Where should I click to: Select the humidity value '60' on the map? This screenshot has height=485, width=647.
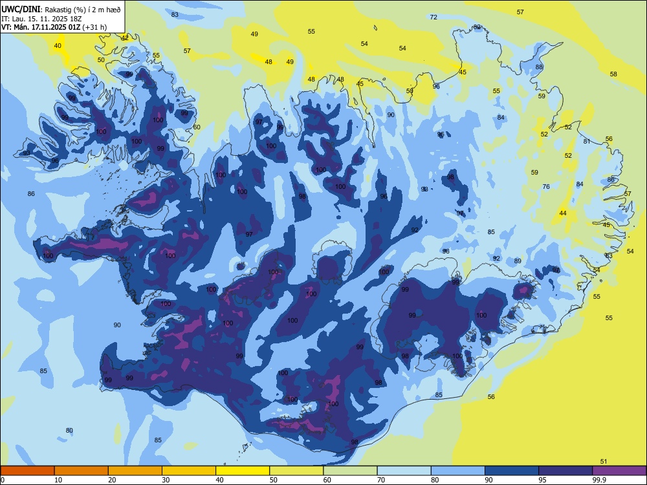point(197,127)
